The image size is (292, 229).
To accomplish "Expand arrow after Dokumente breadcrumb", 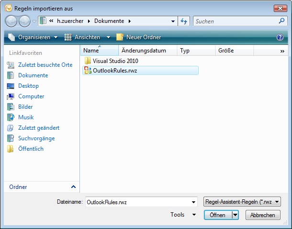I will pos(130,21).
